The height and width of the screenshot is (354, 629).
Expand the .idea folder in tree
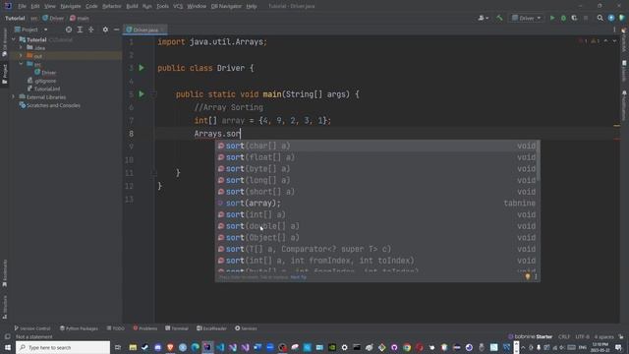click(x=21, y=48)
